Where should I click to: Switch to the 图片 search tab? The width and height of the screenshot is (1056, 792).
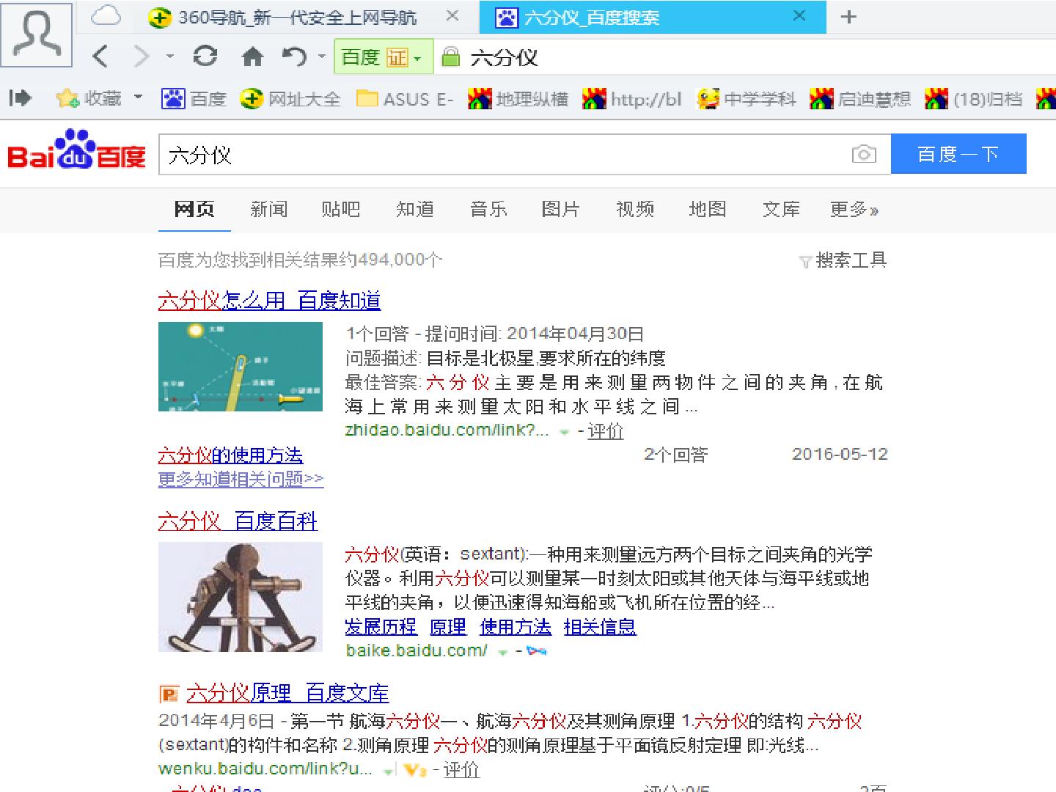560,210
